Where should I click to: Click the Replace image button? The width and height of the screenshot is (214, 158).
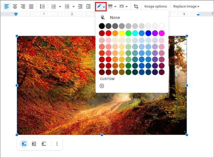click(186, 6)
